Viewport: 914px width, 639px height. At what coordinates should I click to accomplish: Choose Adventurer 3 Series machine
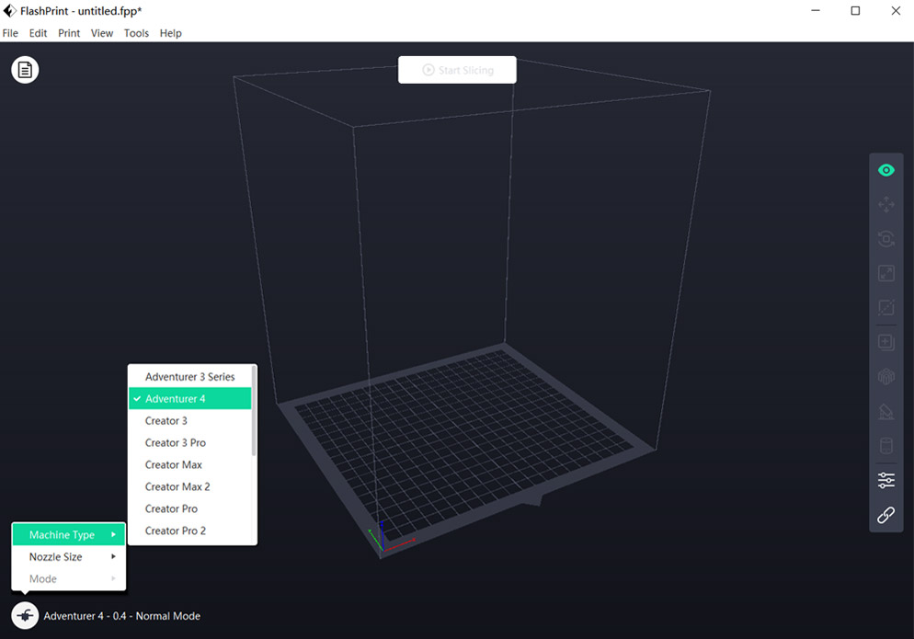click(190, 377)
